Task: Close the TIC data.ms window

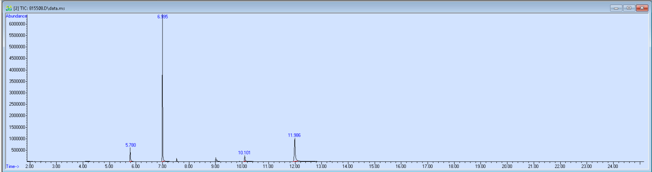Action: (x=642, y=8)
